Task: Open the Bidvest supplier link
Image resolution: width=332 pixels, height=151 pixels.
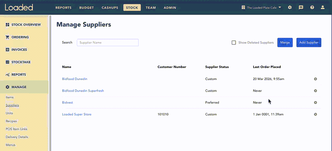Action: click(68, 103)
